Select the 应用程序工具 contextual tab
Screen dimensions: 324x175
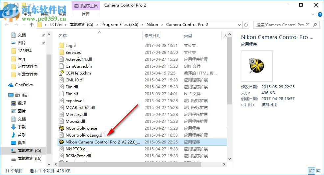coord(86,6)
